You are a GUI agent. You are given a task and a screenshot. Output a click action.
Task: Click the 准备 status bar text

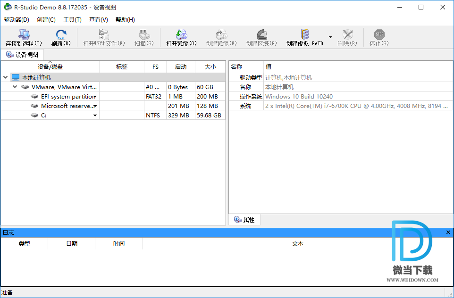(x=7, y=292)
